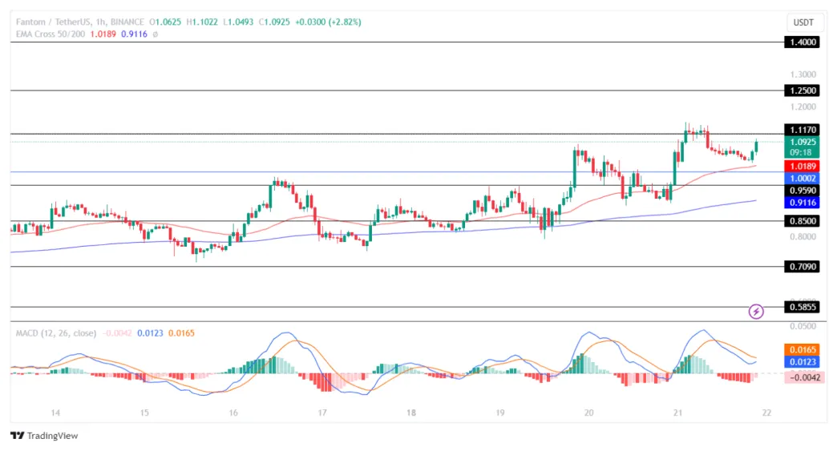Viewport: 837px width, 451px height.
Task: Click the 0.7090 support level label
Action: coord(803,267)
